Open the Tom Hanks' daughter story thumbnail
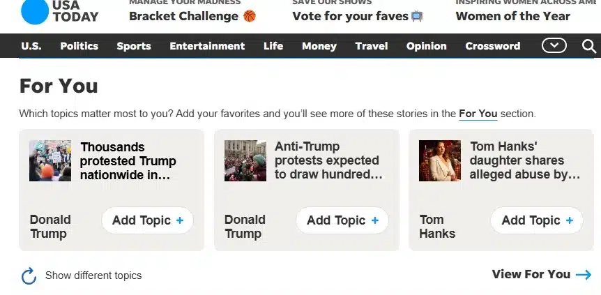The width and height of the screenshot is (601, 295). 440,160
